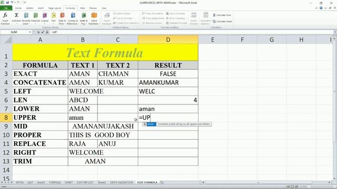Open the Watch Window
The image size is (337, 189).
pyautogui.click(x=194, y=18)
